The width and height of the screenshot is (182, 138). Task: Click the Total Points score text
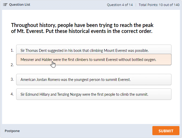tap(159, 5)
